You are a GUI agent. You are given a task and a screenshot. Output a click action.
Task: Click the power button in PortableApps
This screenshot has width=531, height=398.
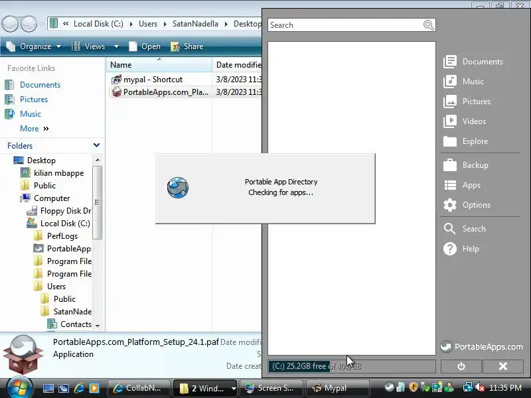[x=461, y=366]
